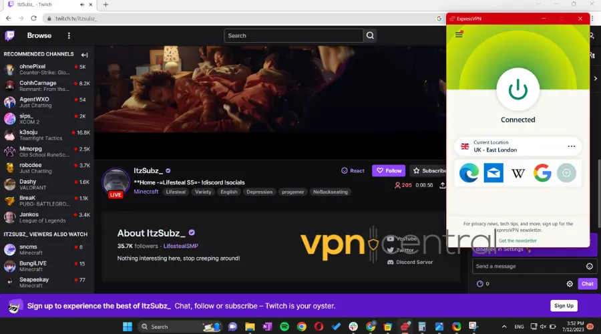This screenshot has width=601, height=334.
Task: Subscribe to ItzSubz_ channel
Action: point(429,171)
